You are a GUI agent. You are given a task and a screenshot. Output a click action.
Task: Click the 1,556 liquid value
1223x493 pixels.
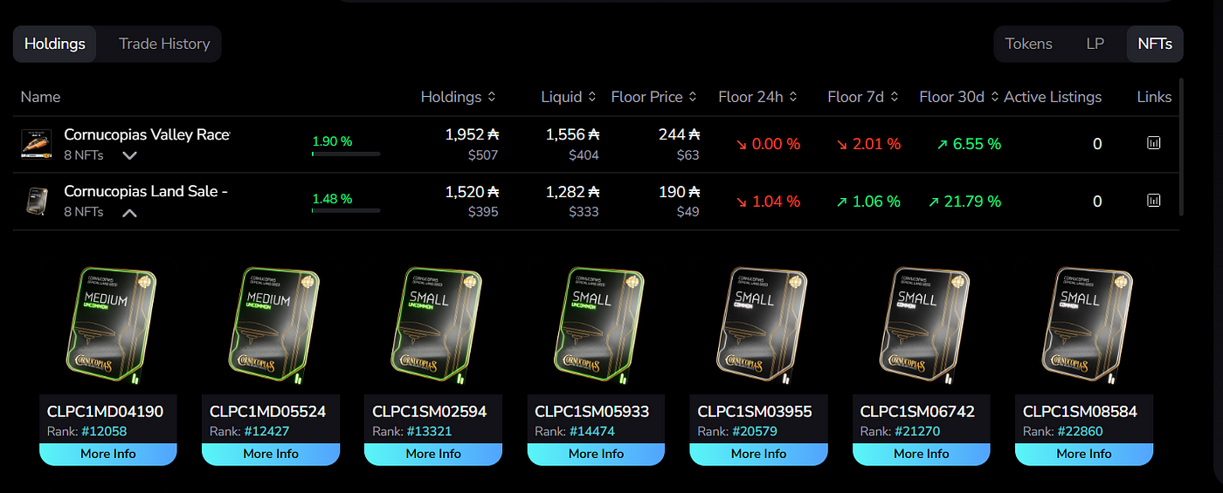pos(573,134)
